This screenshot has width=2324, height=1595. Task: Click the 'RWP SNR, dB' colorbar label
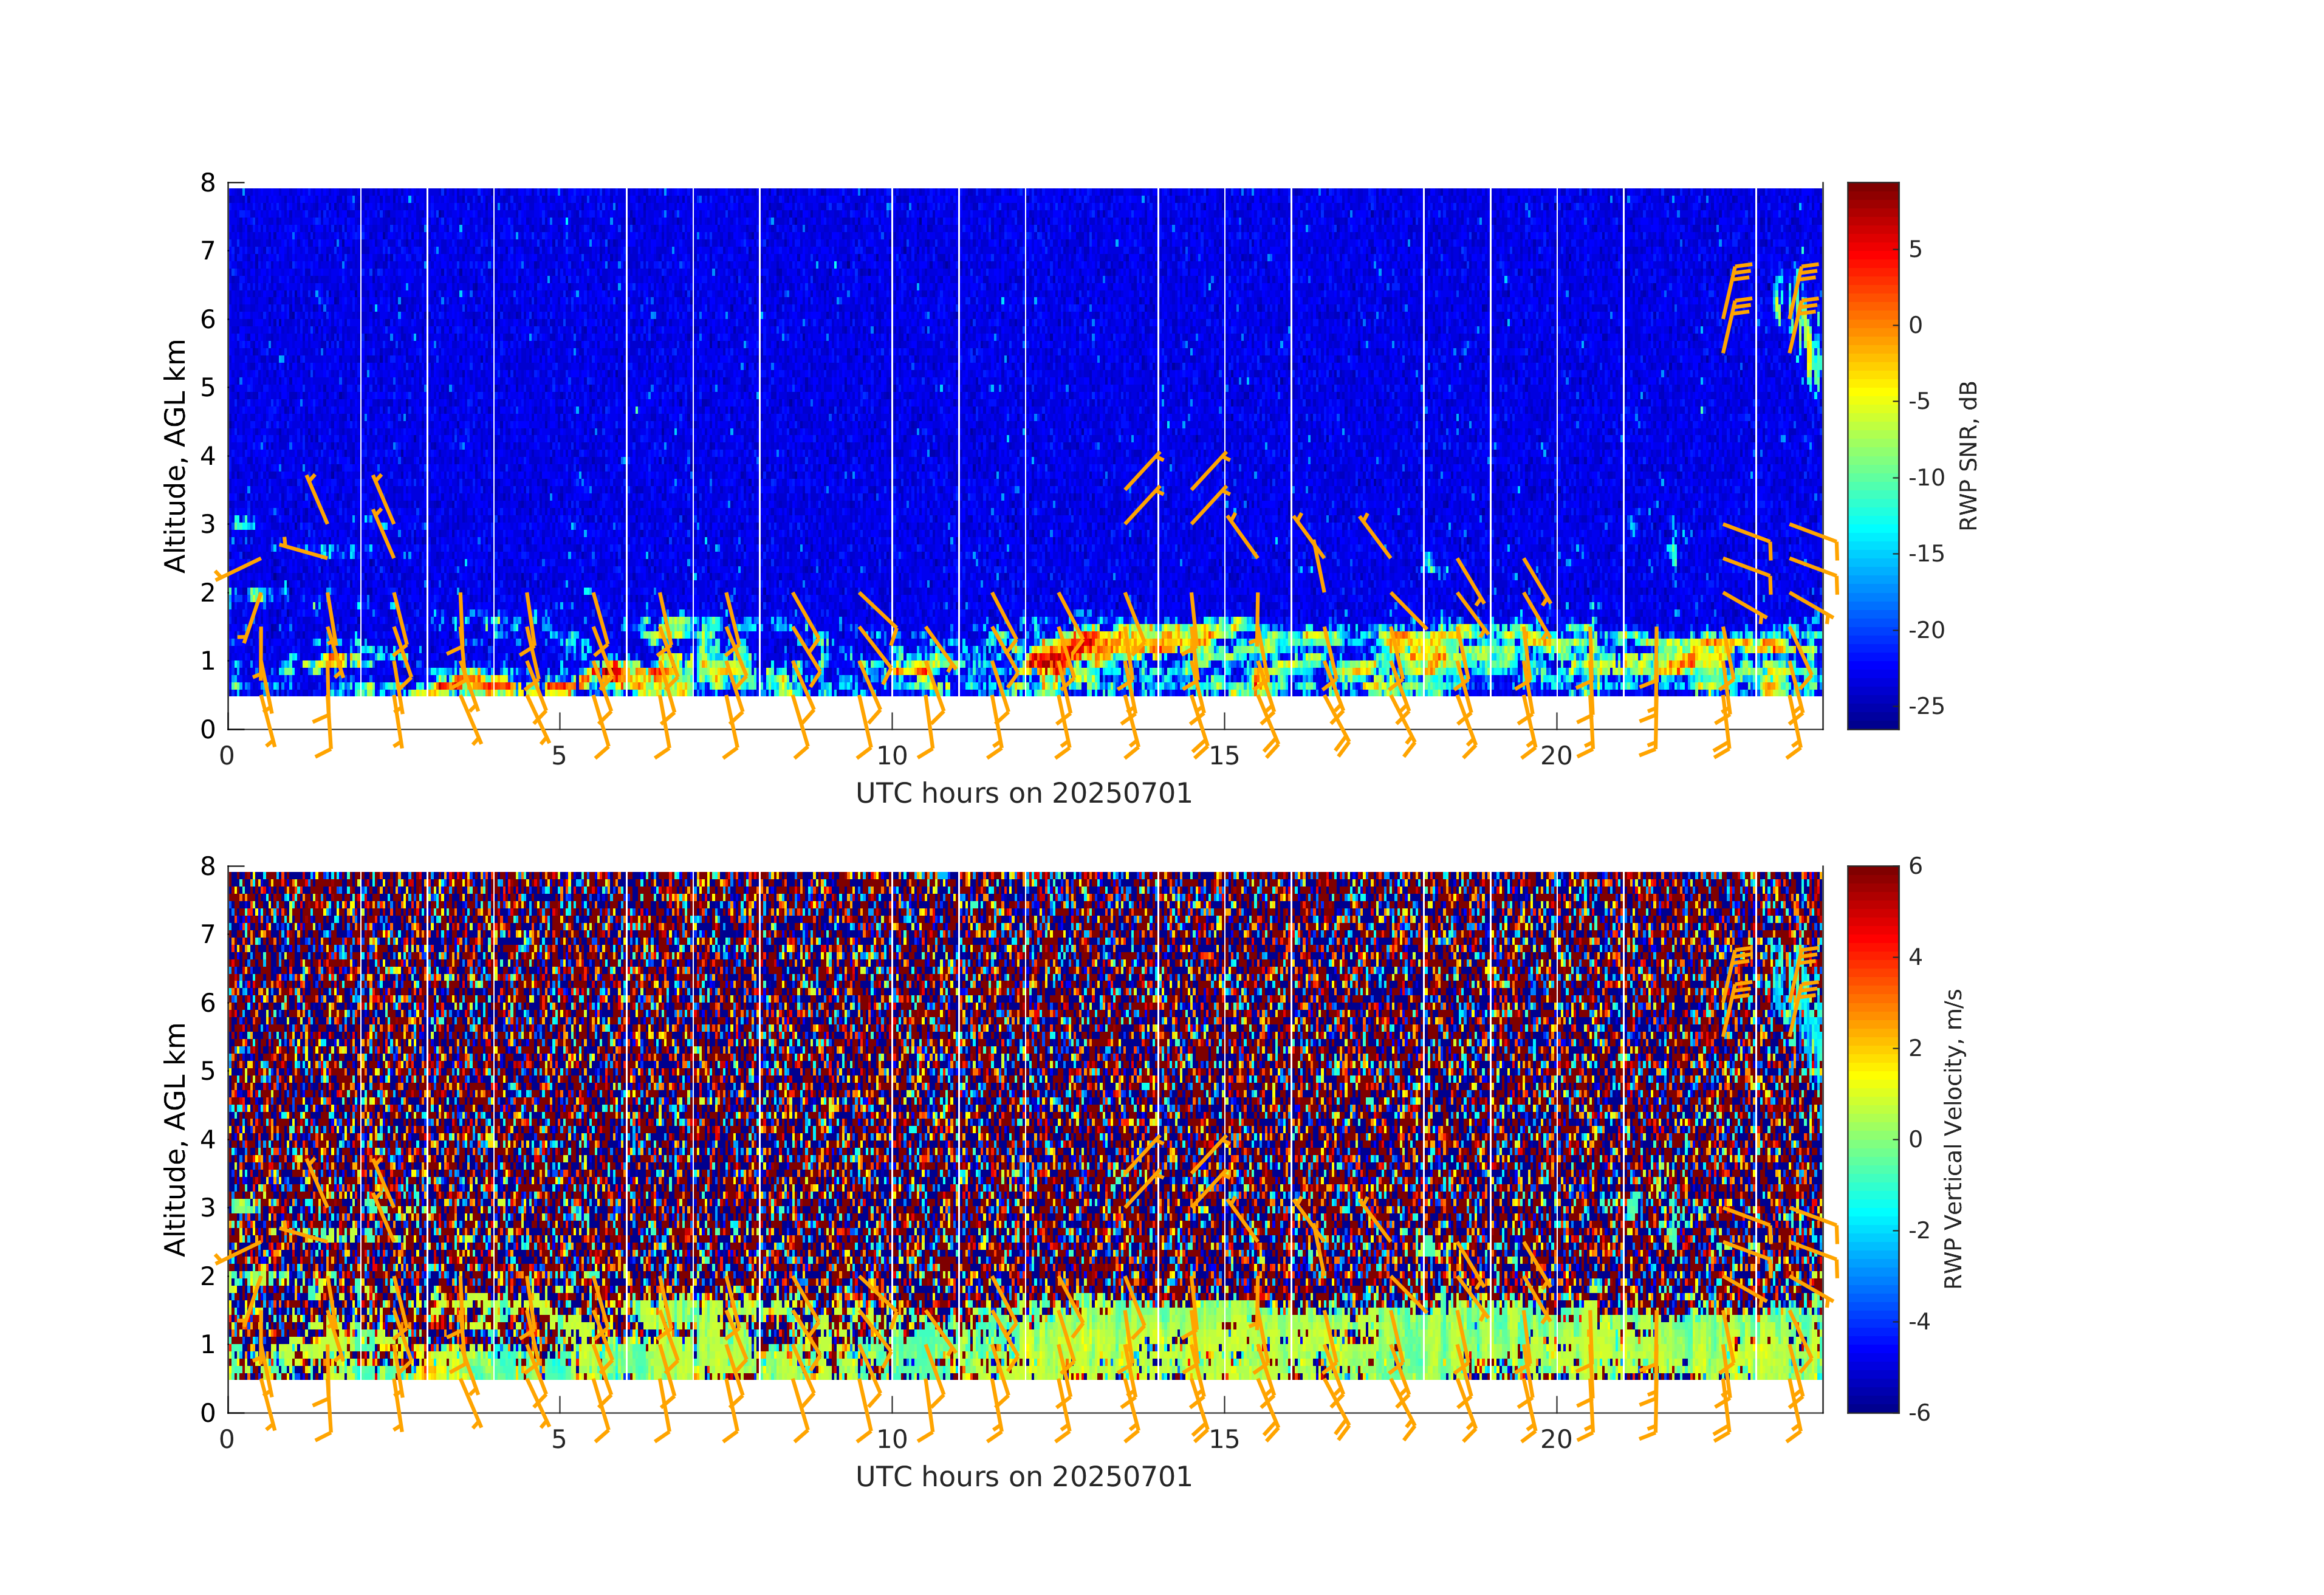click(x=1968, y=455)
